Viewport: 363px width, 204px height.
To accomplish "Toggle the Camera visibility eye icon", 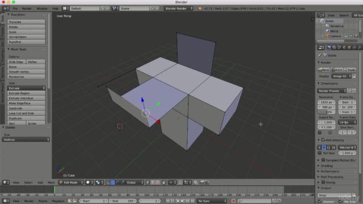I will (347, 36).
